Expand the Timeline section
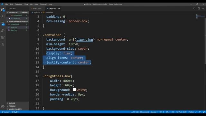 point(17,106)
